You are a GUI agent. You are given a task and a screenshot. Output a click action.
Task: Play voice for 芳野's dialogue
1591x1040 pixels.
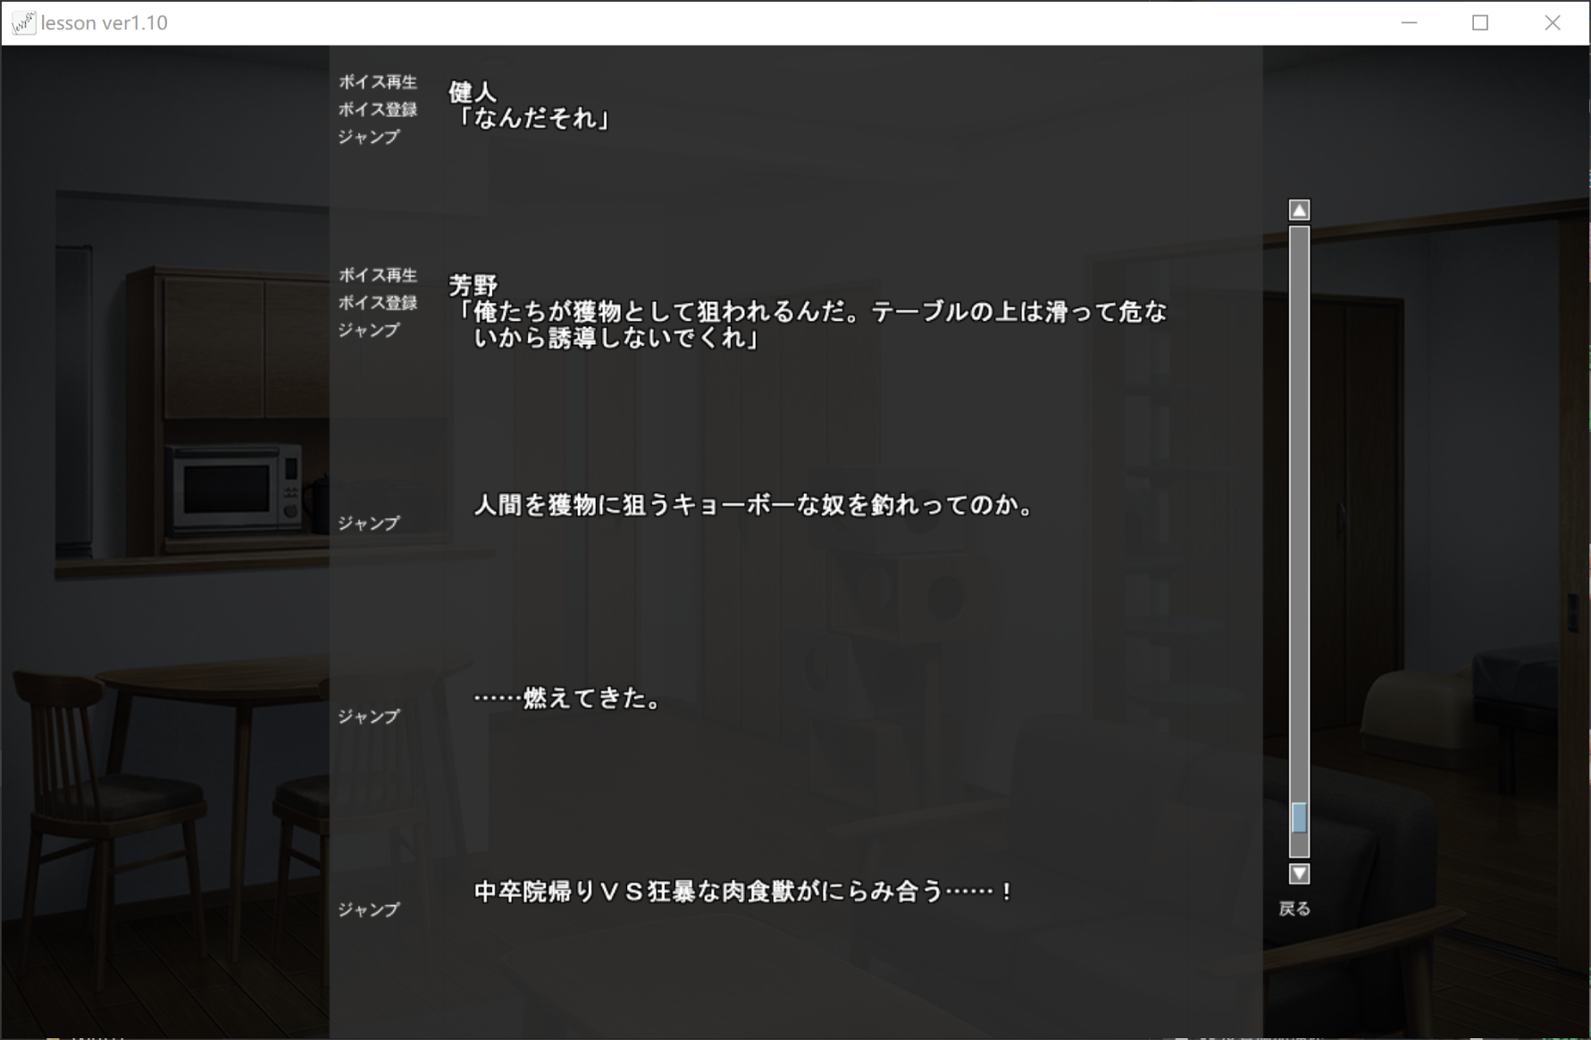point(377,275)
